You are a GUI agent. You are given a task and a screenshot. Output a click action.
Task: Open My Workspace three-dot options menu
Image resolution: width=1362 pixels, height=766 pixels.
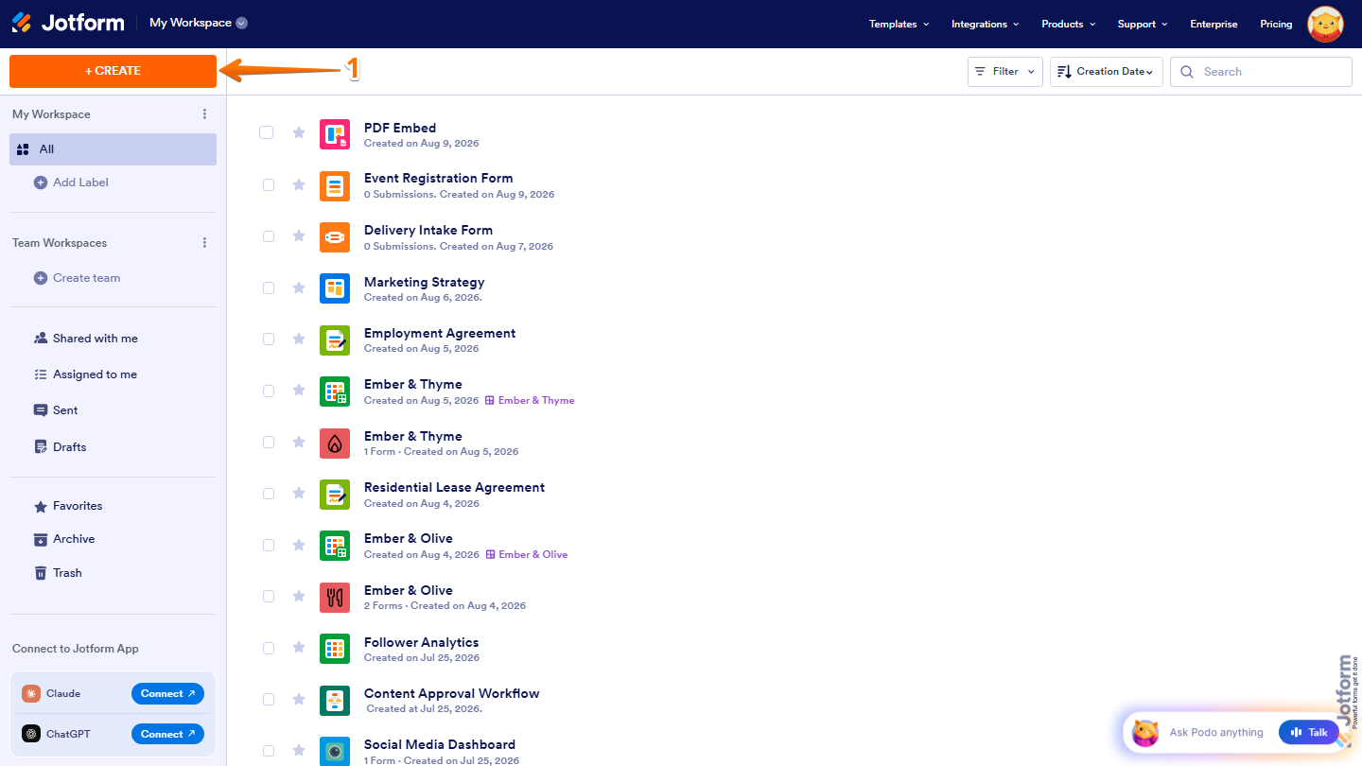point(204,114)
